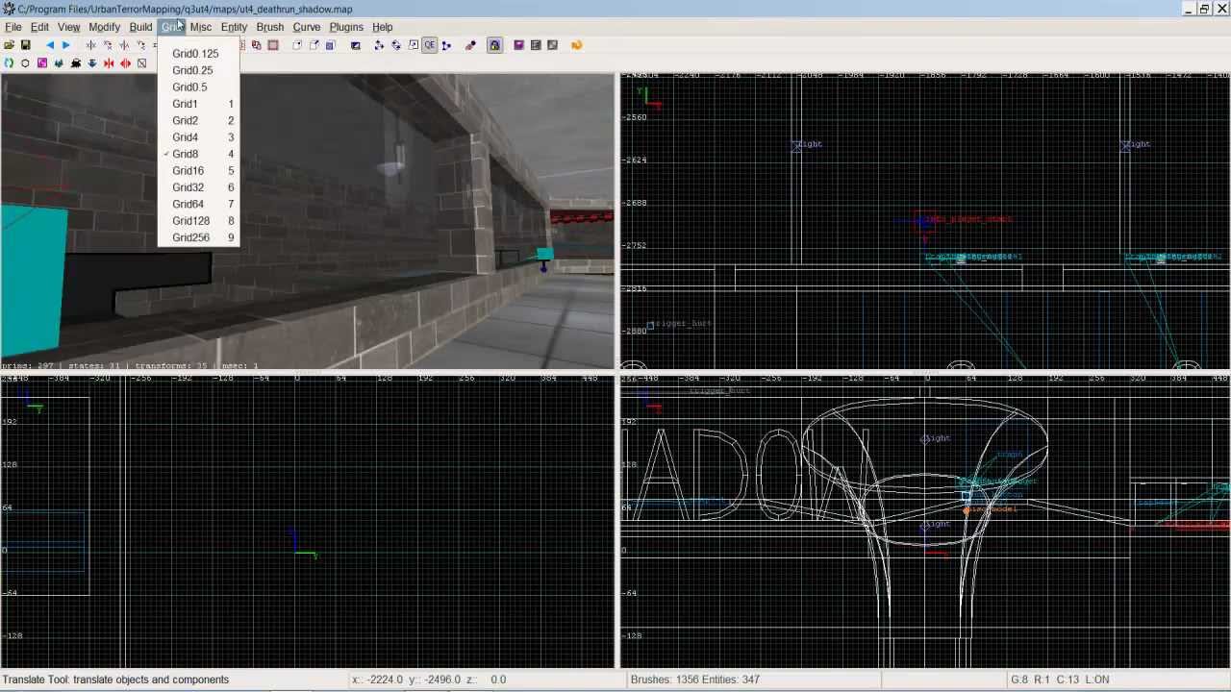This screenshot has height=692, width=1231.
Task: Select the QE Resize tool icon
Action: click(x=430, y=45)
